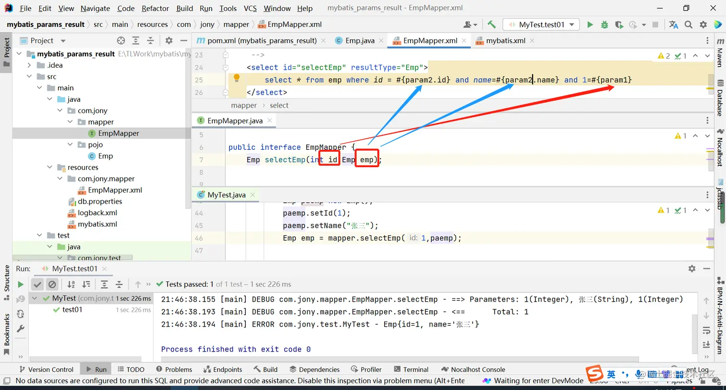
Task: Toggle the Project side tab
Action: pyautogui.click(x=6, y=53)
